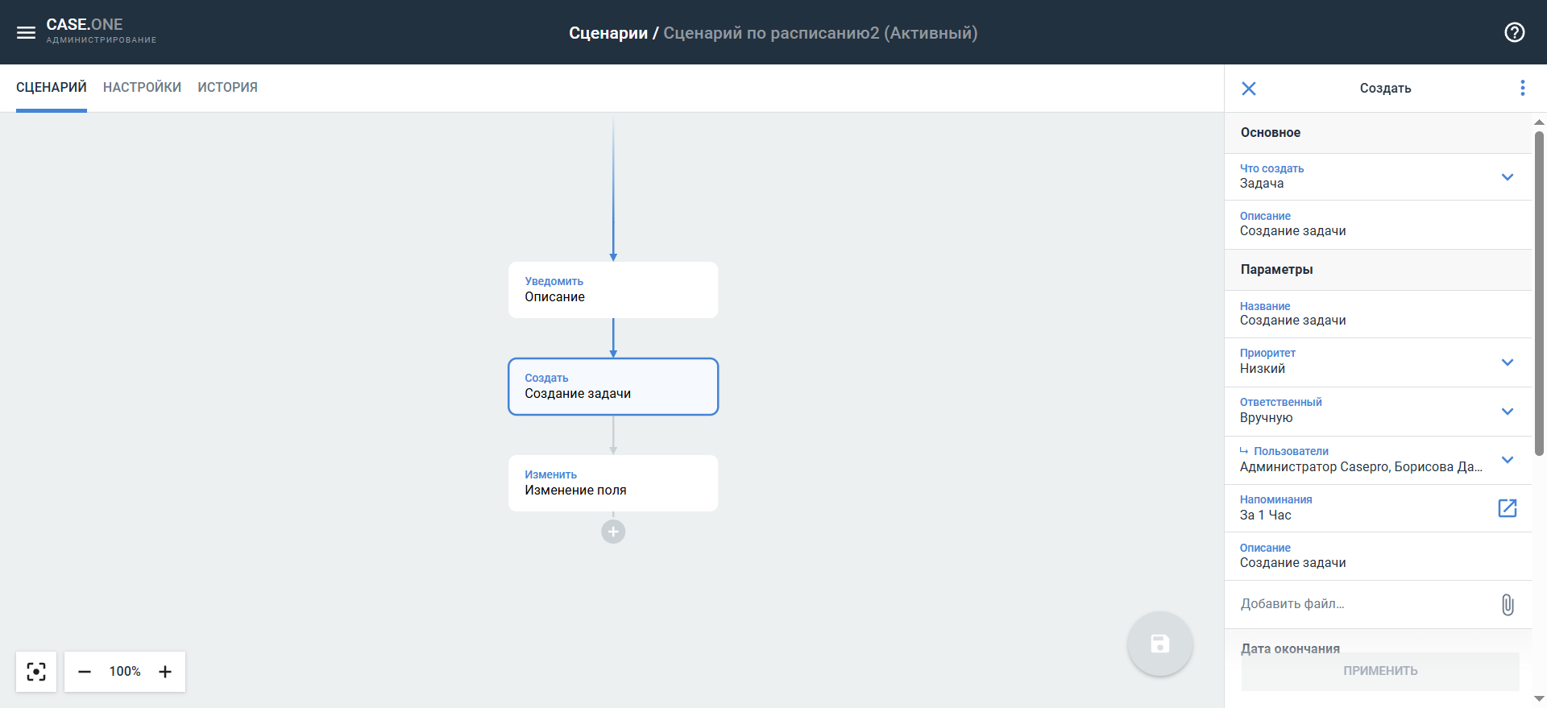The width and height of the screenshot is (1547, 708).
Task: Add a new step with plus circle
Action: click(x=613, y=532)
